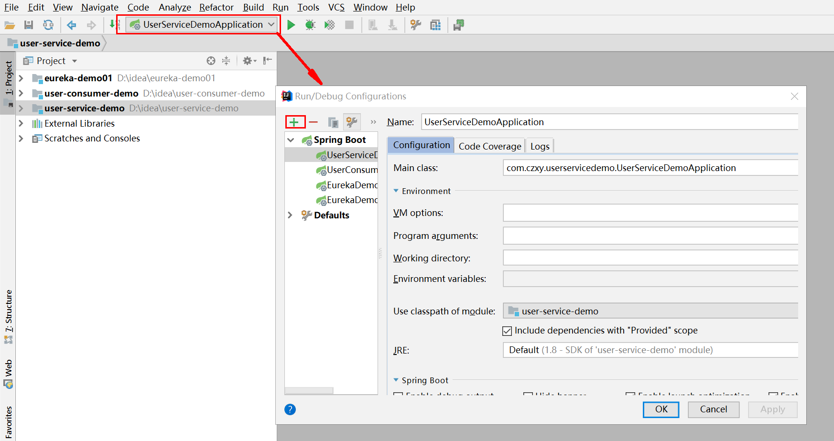Show more dialog toolbar actions chevron
The height and width of the screenshot is (441, 834).
click(x=373, y=122)
